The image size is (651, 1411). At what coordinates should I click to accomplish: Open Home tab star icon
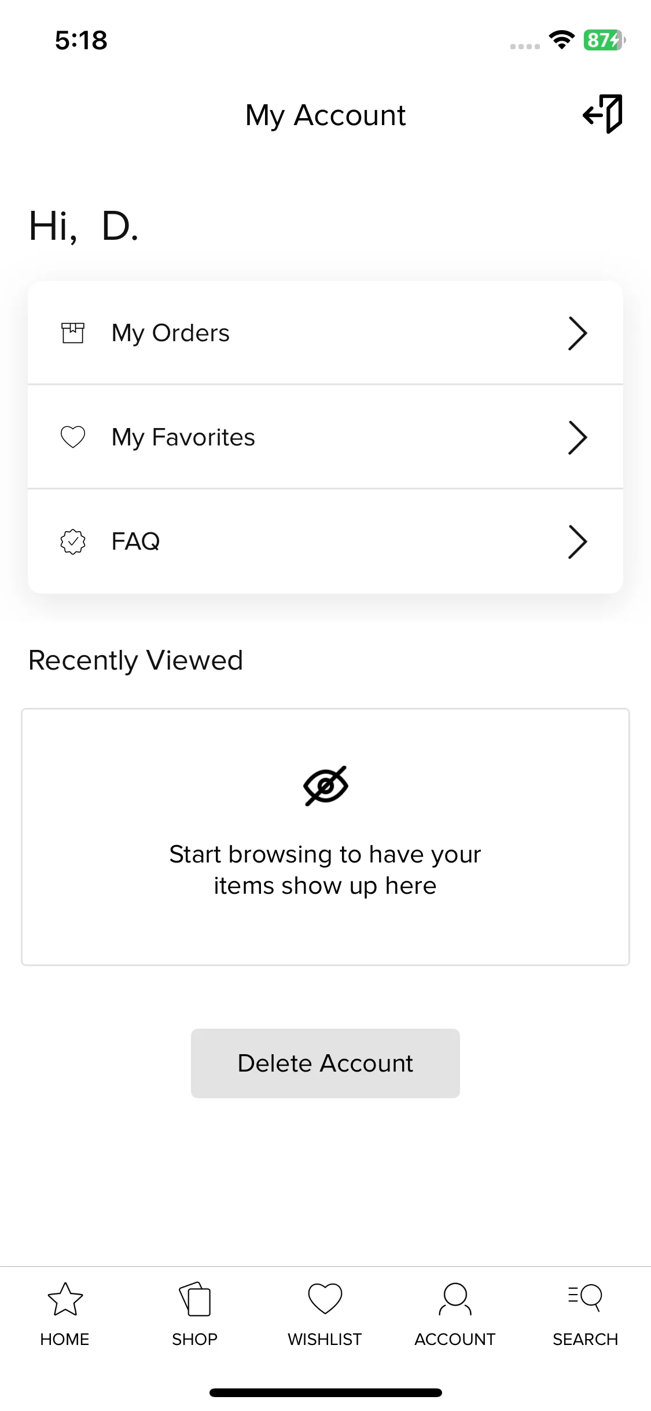pyautogui.click(x=65, y=1299)
